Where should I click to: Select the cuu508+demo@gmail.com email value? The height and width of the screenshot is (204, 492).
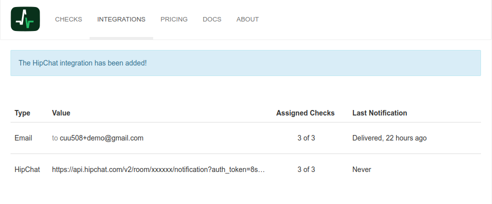102,138
